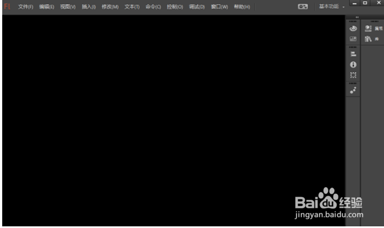The width and height of the screenshot is (384, 228).
Task: Open the 窗口(W) menu
Action: pos(219,7)
